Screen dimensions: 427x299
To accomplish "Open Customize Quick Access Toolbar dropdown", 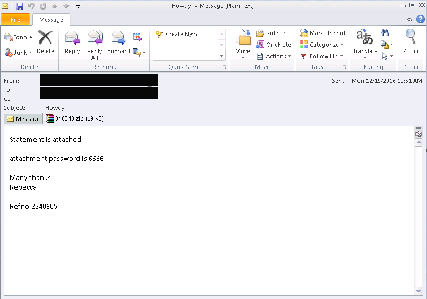I will (78, 6).
